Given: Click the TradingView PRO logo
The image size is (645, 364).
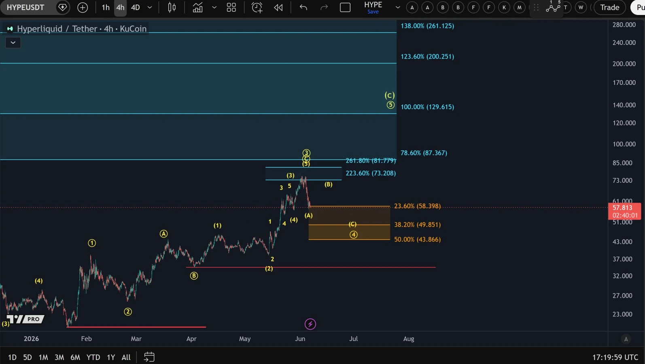Looking at the screenshot, I should [25, 319].
